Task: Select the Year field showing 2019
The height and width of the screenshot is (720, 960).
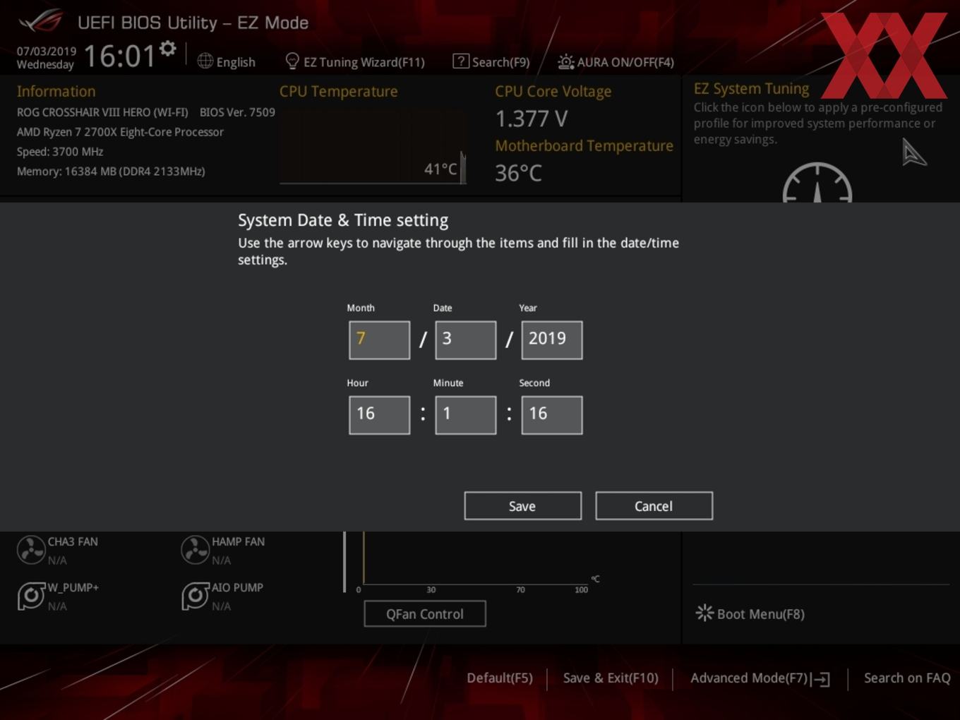Action: coord(551,340)
